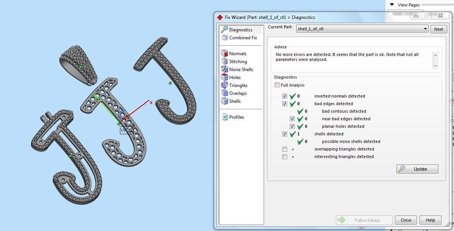454x231 pixels.
Task: Click the red X axis label
Action: pos(151,102)
